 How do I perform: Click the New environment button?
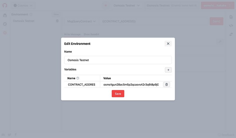point(56,14)
